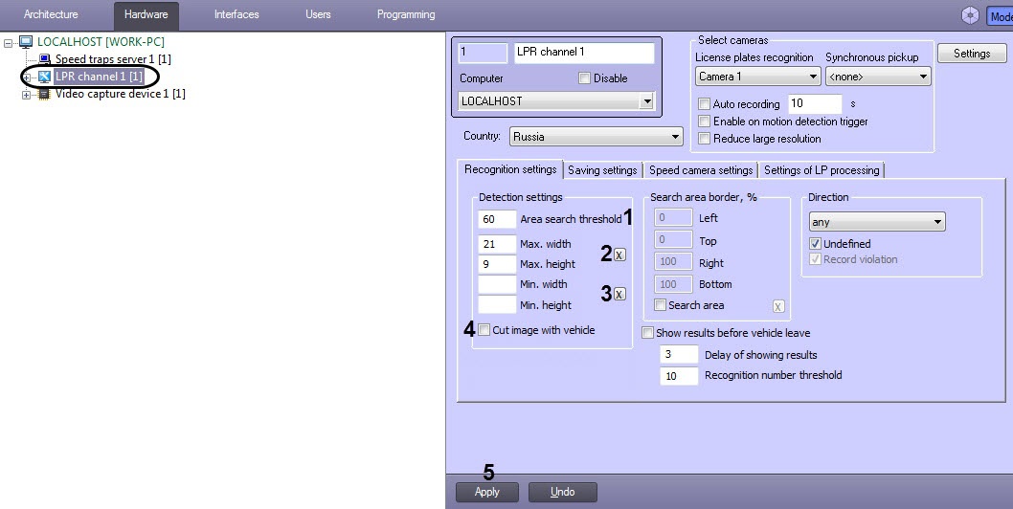
Task: Toggle the Auto recording checkbox
Action: pos(705,104)
